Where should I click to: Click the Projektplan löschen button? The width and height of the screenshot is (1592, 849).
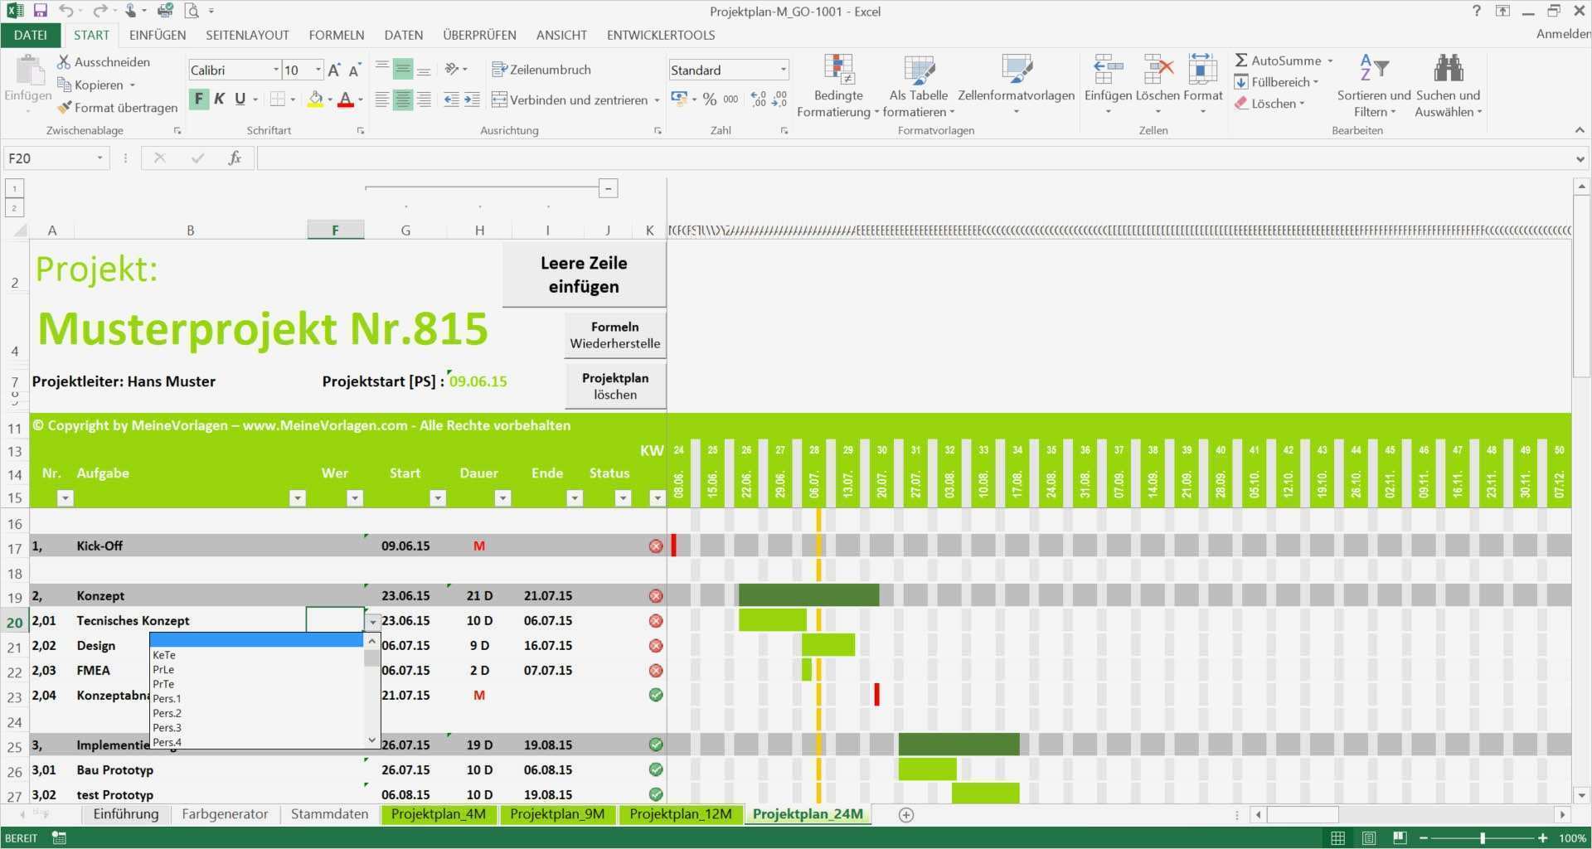[614, 386]
